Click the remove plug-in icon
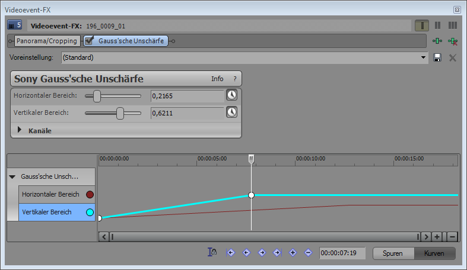The width and height of the screenshot is (467, 270). point(453,41)
